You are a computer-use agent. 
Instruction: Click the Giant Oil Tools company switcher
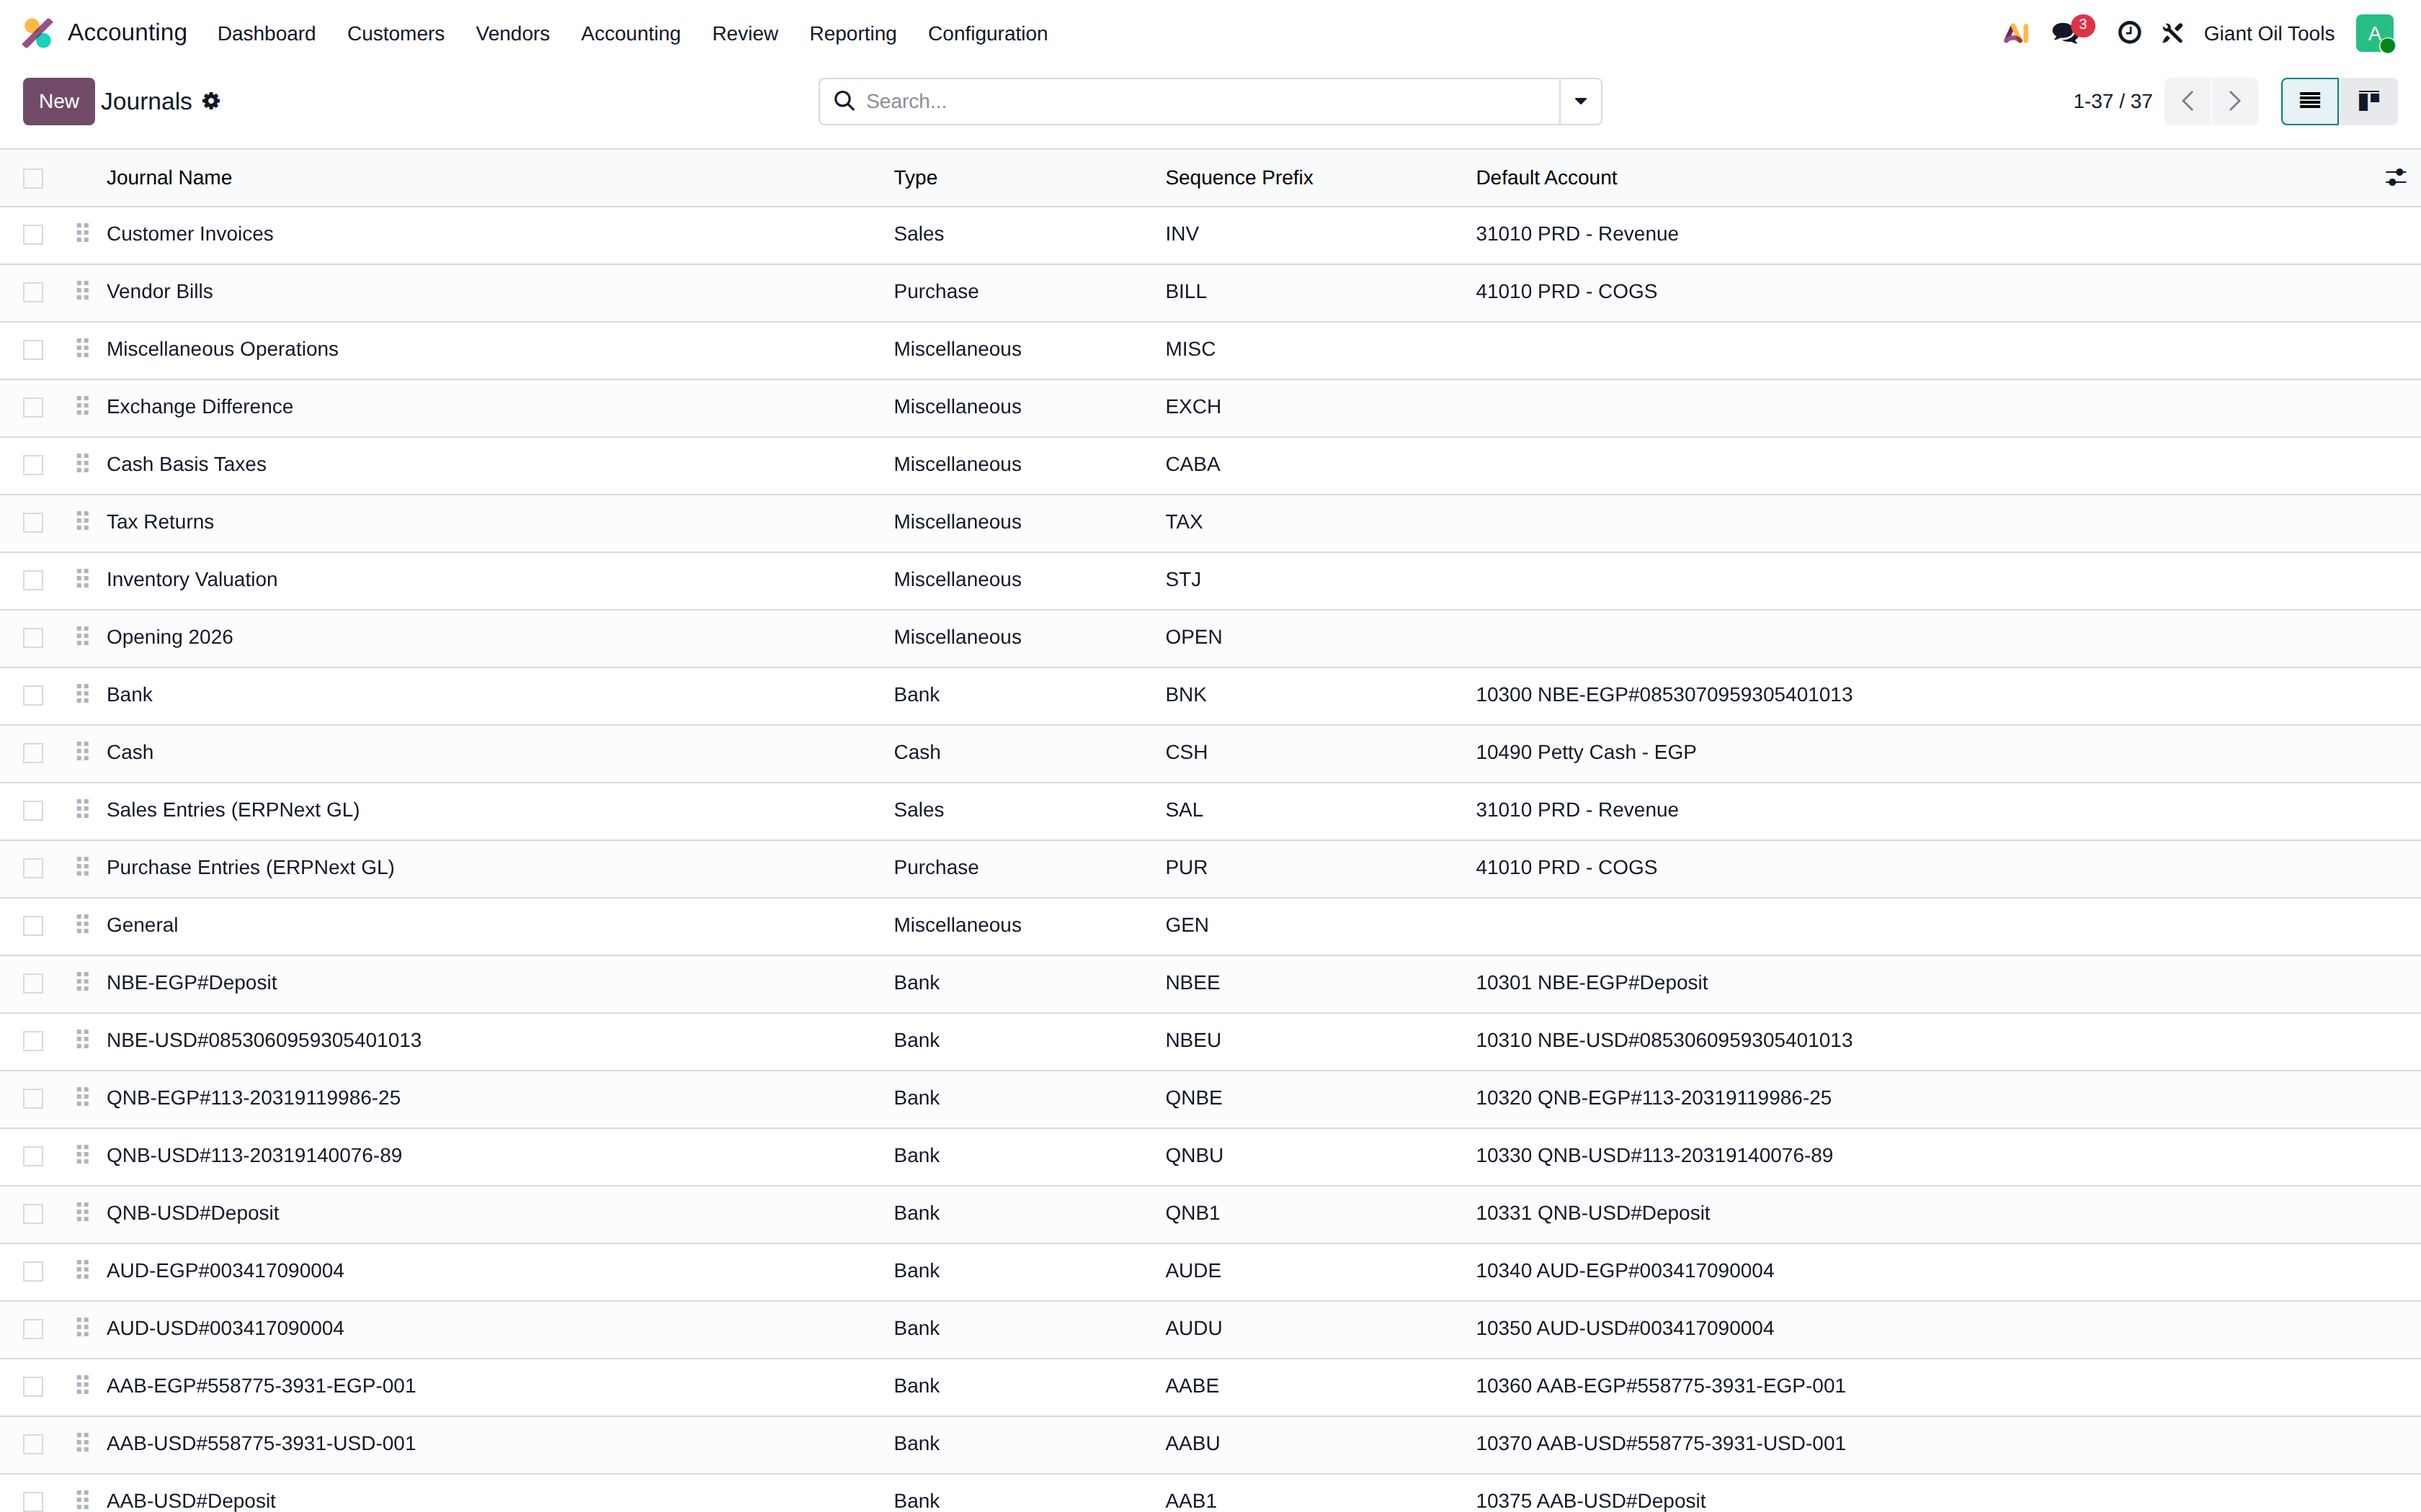tap(2269, 33)
